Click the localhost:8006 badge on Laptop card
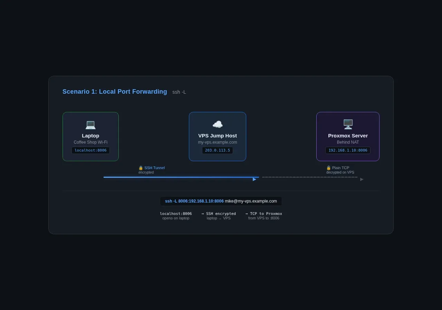Screen dimensions: 442x310 [90, 150]
